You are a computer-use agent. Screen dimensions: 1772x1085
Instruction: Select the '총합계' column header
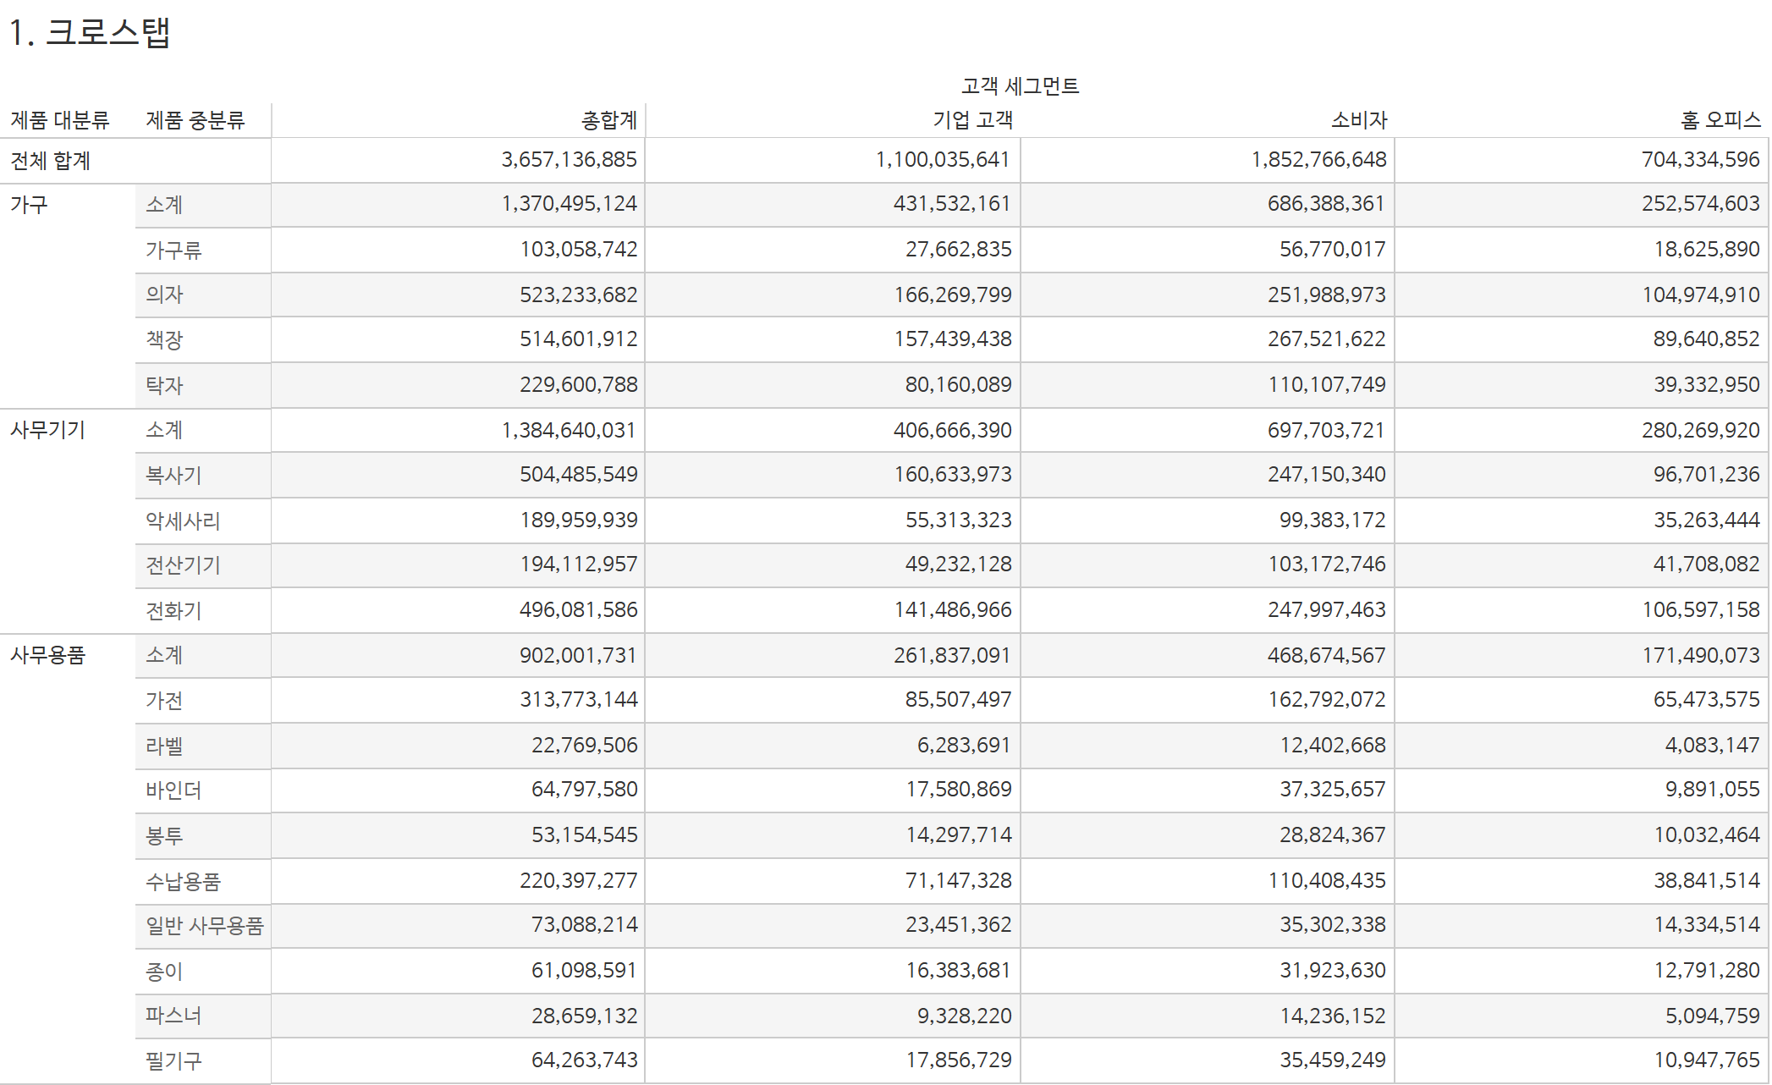pyautogui.click(x=609, y=120)
